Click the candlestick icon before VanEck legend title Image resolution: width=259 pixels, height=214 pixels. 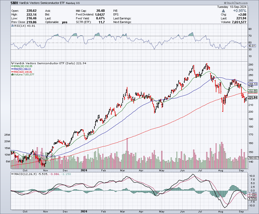[x=12, y=63]
